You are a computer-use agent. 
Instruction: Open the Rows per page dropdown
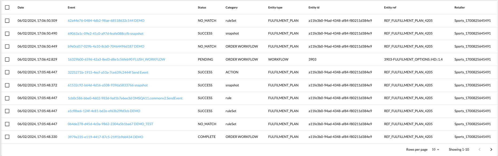tap(435, 150)
